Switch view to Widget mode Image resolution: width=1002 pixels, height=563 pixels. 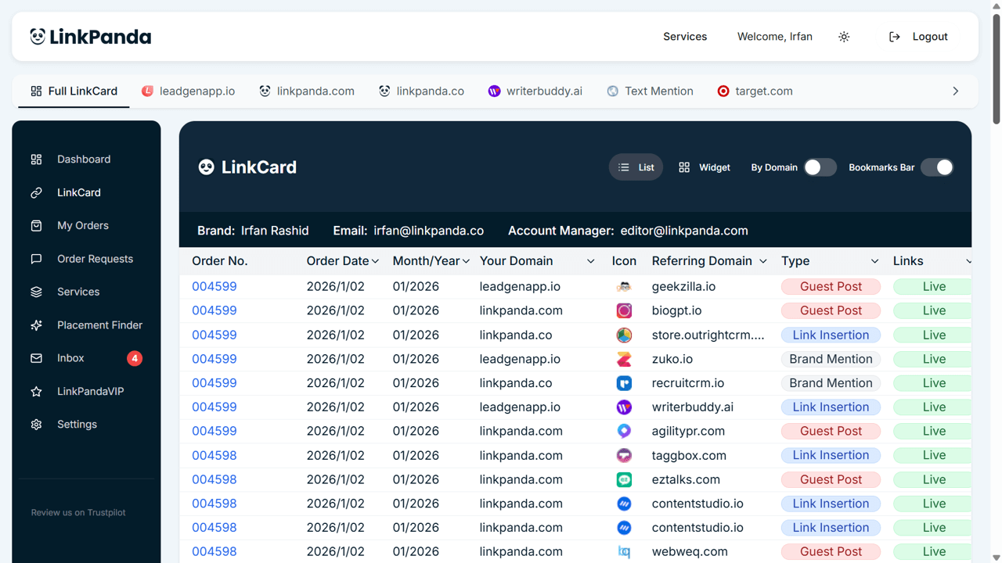704,167
